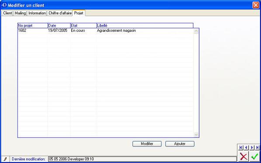
Task: Click the Date column header
Action: (59, 26)
